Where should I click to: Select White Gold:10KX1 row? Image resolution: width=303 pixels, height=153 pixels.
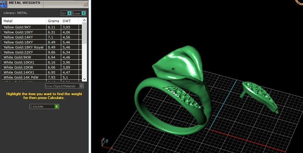click(42, 62)
